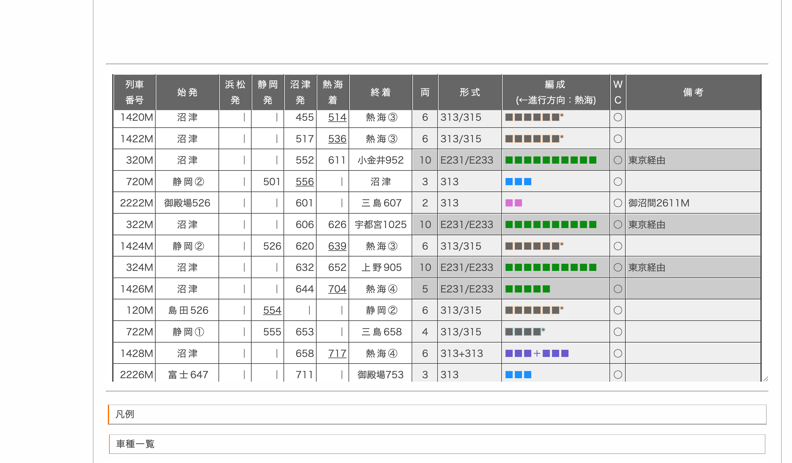Click the WC circle for train 2222M
This screenshot has width=792, height=463.
point(618,203)
